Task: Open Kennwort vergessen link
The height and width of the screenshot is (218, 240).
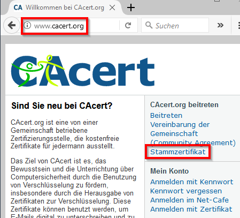Action: (186, 191)
